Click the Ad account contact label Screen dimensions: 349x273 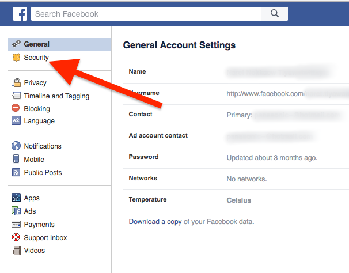[158, 135]
